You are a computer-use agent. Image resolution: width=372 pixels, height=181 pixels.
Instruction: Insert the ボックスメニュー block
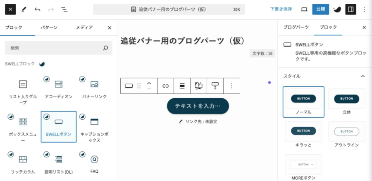23,127
